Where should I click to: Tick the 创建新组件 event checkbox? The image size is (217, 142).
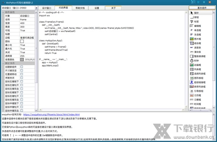[22, 67]
